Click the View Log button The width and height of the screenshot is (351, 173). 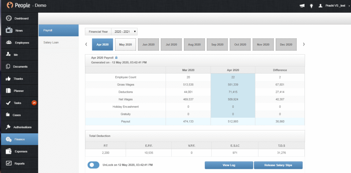pos(229,165)
